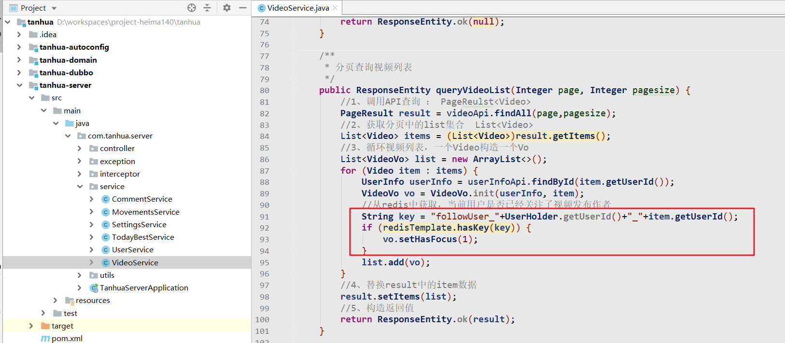Select the MovementsService class icon

(x=106, y=212)
